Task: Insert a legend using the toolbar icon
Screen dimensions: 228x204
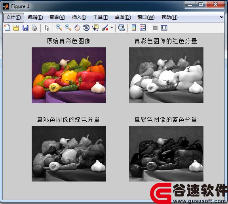Action: pos(142,28)
